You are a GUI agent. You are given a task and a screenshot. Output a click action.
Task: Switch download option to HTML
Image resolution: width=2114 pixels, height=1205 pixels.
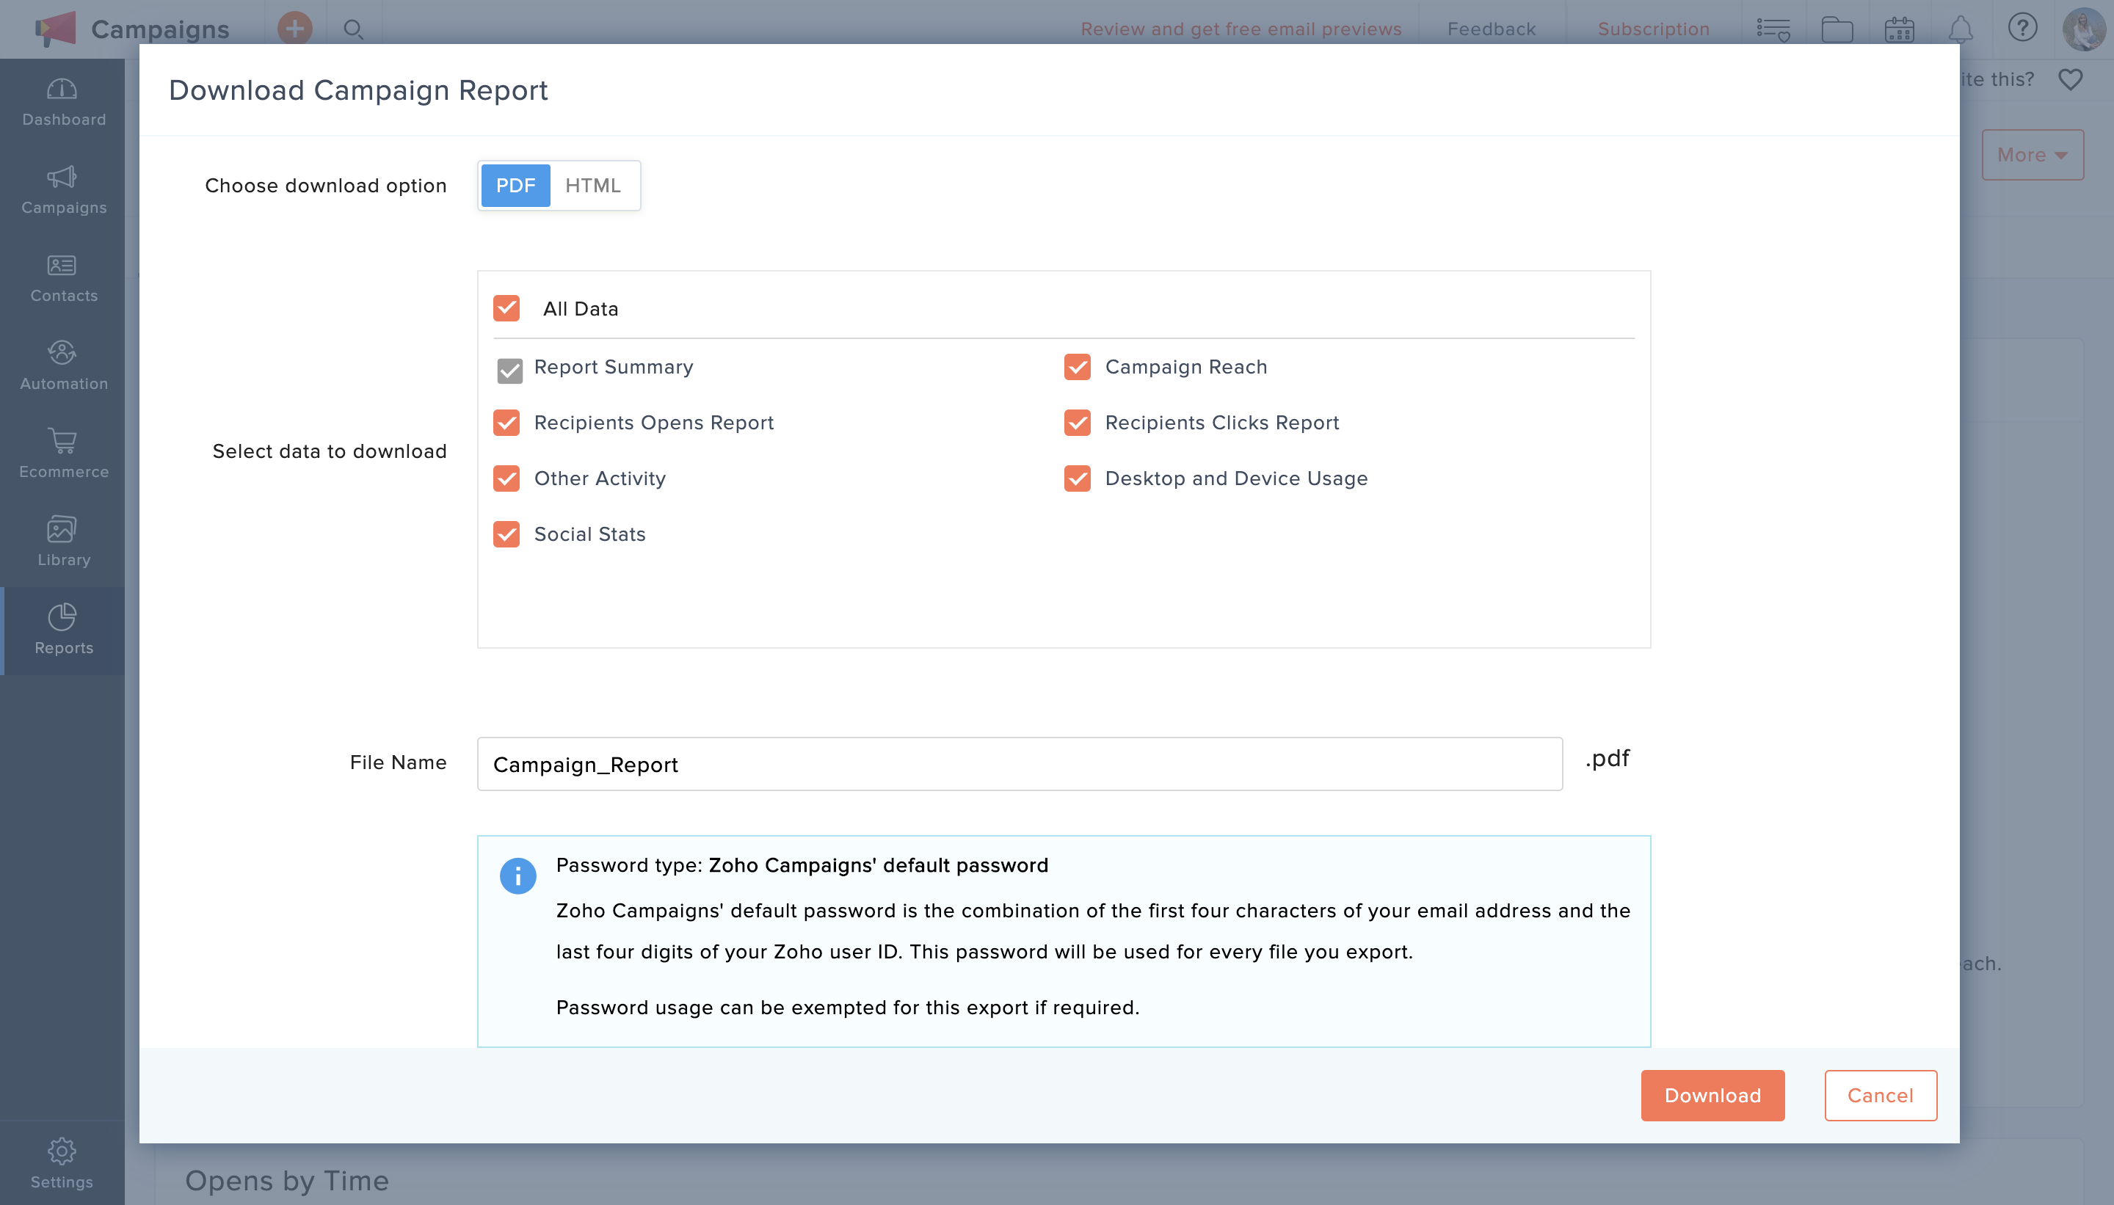[x=592, y=186]
